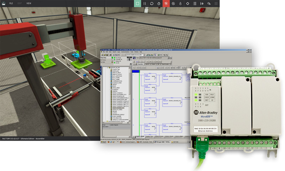Image resolution: width=285 pixels, height=171 pixels.
Task: Toggle the tag list view icon
Action: point(195,4)
